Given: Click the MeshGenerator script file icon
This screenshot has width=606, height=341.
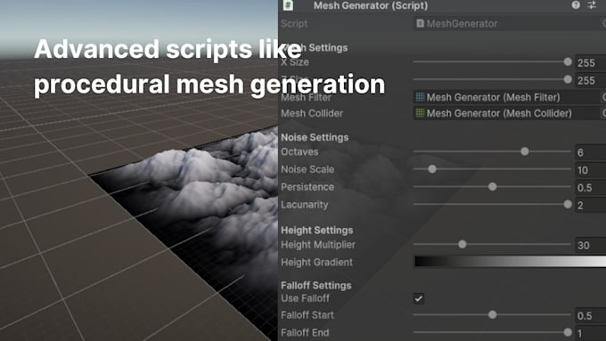Looking at the screenshot, I should 420,23.
